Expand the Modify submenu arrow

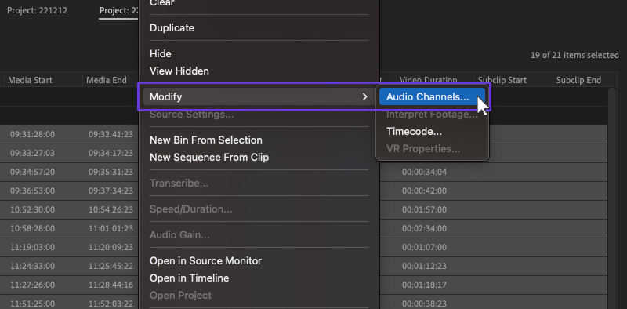click(364, 97)
